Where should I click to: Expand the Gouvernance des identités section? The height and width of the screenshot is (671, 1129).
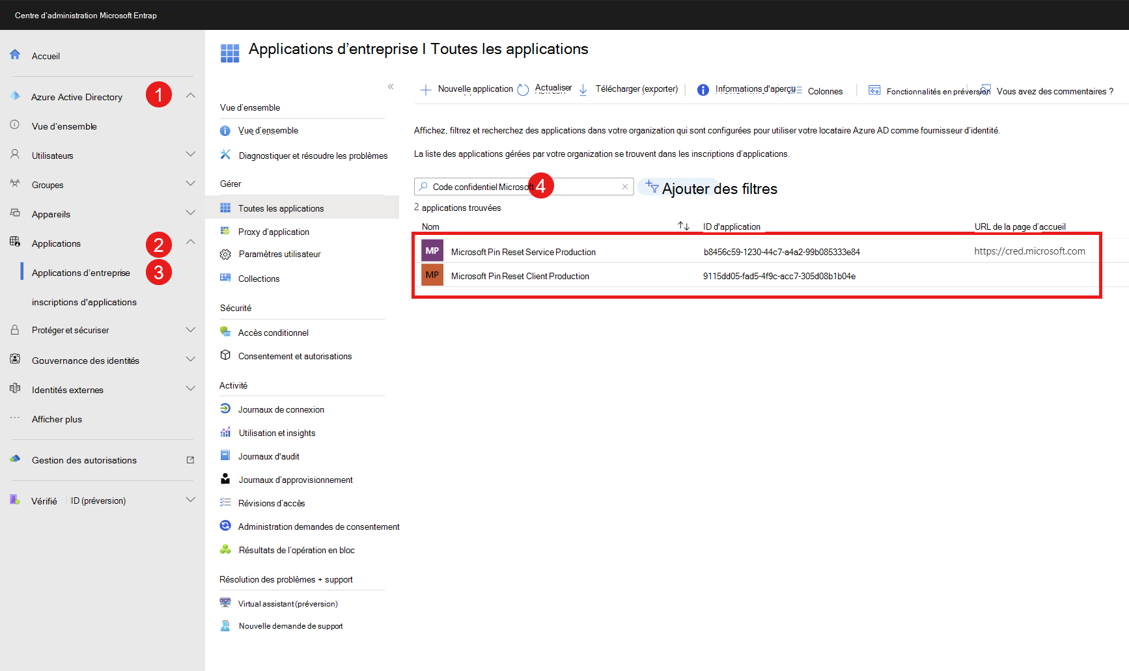191,359
